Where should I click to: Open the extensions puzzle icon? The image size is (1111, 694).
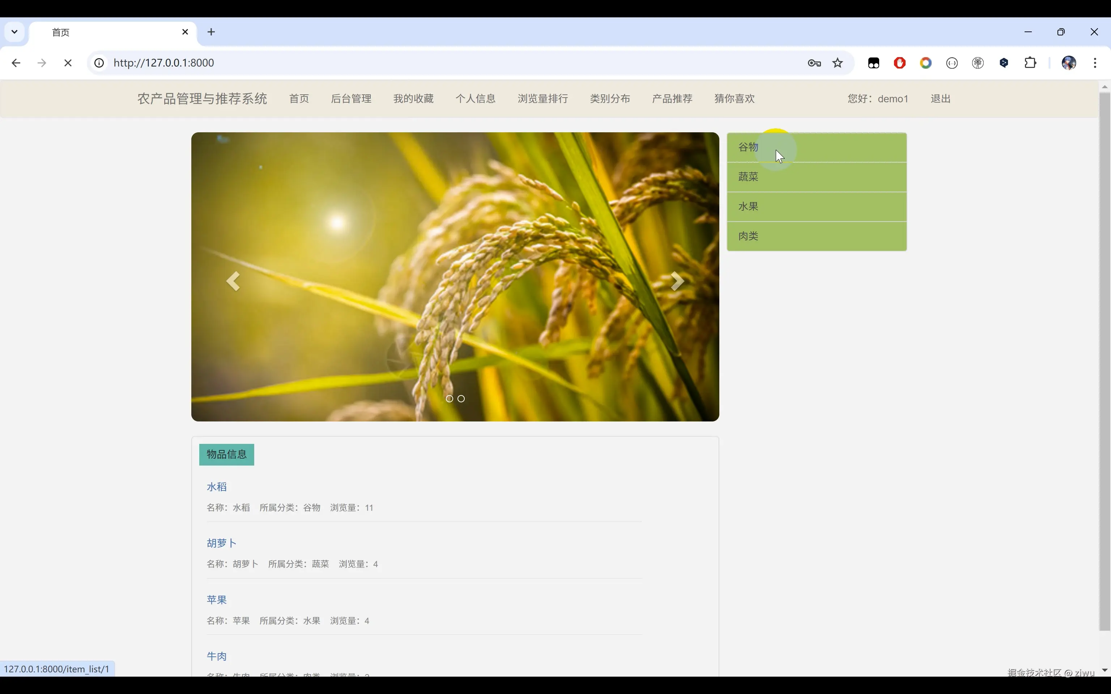coord(1030,63)
